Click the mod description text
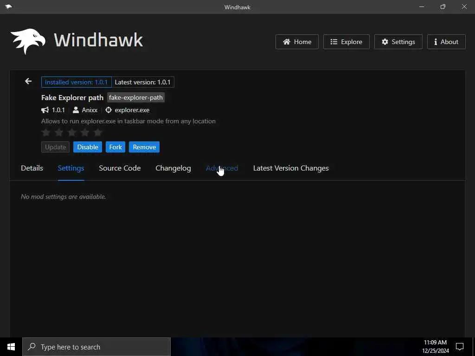Image resolution: width=475 pixels, height=356 pixels. 128,121
